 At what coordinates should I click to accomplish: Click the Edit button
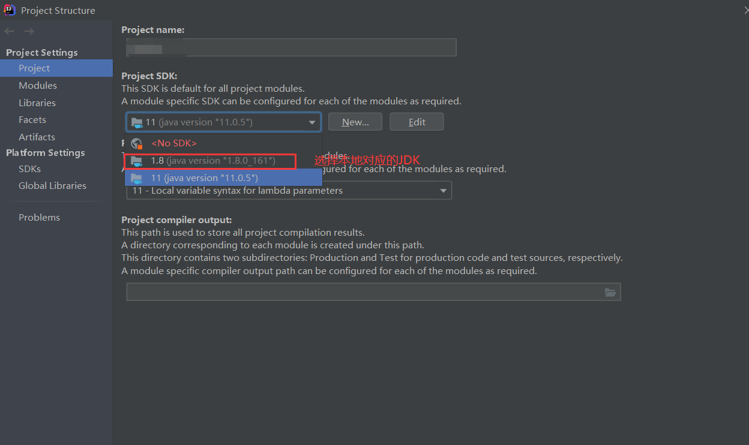417,121
